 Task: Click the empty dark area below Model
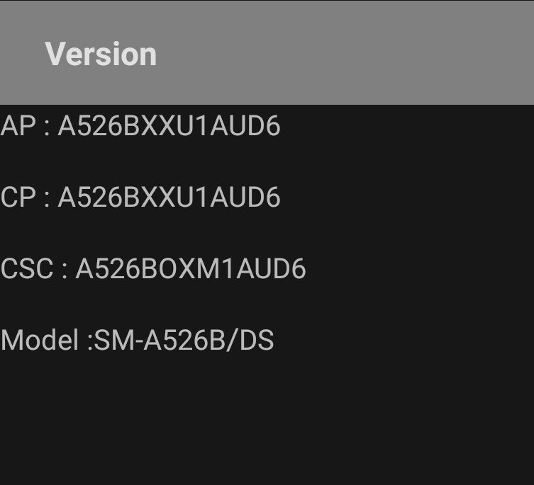267,420
